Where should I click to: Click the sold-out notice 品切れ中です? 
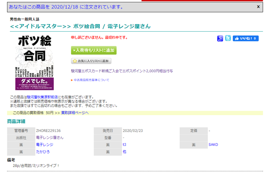click(99, 37)
